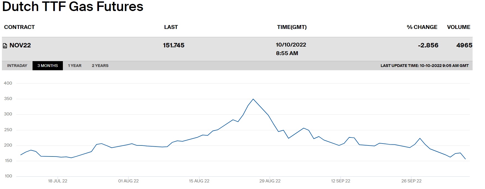Click the 18 JUL 22 axis label
The width and height of the screenshot is (485, 189).
tap(58, 181)
